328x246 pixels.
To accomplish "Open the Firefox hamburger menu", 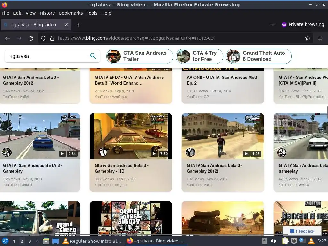I will (x=320, y=38).
